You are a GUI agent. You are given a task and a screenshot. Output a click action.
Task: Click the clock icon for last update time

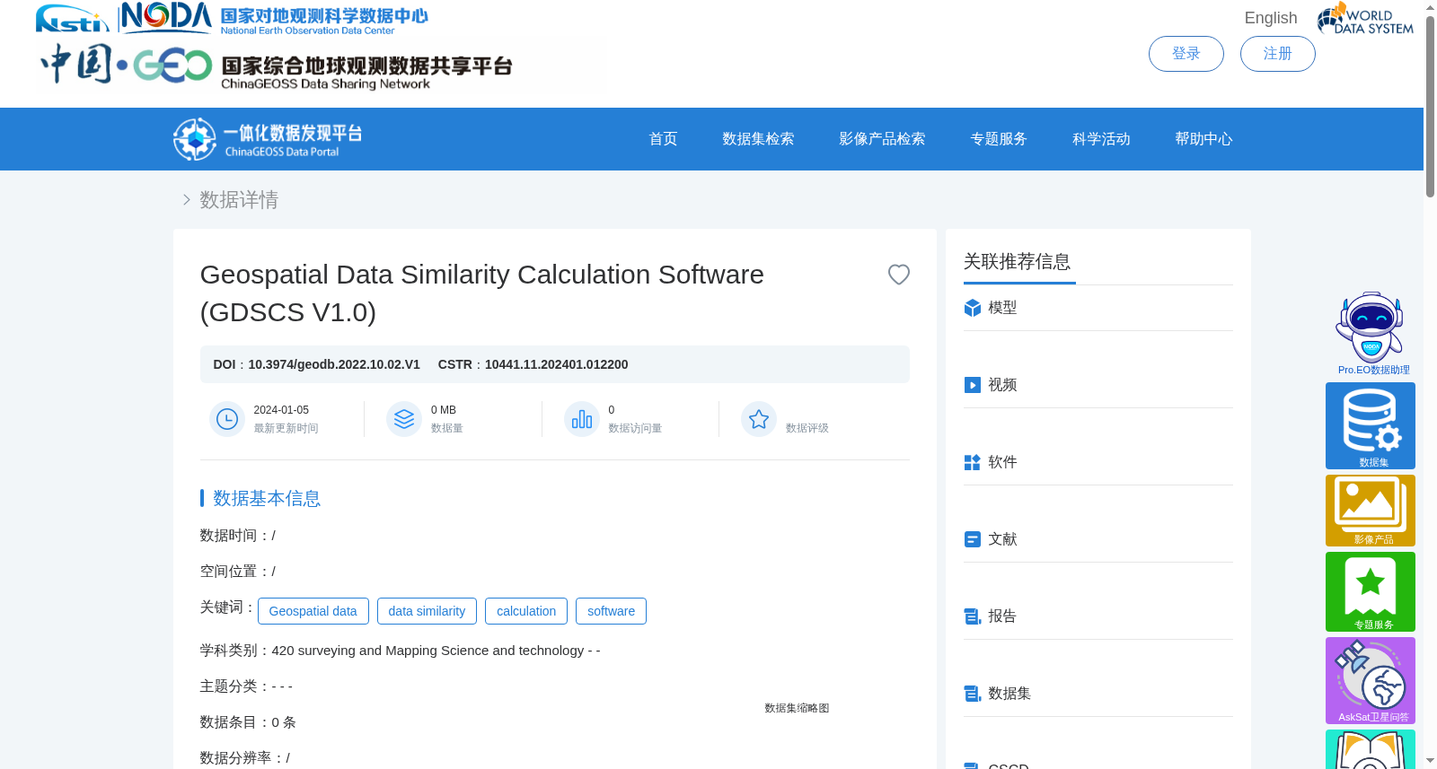pyautogui.click(x=227, y=419)
